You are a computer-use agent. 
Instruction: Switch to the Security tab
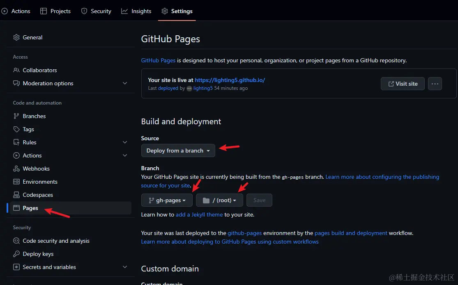96,11
